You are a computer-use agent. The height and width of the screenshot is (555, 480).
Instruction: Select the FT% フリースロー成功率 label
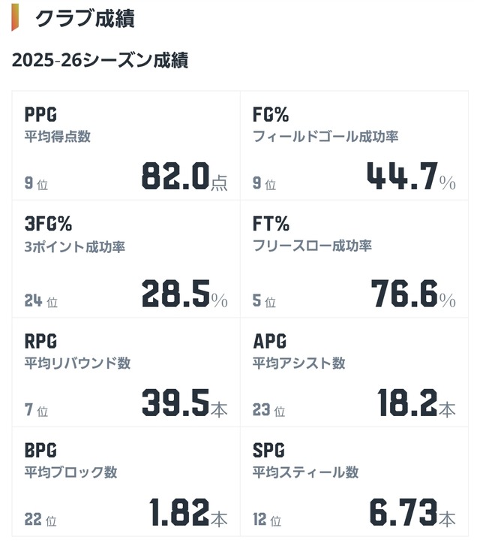pos(312,234)
